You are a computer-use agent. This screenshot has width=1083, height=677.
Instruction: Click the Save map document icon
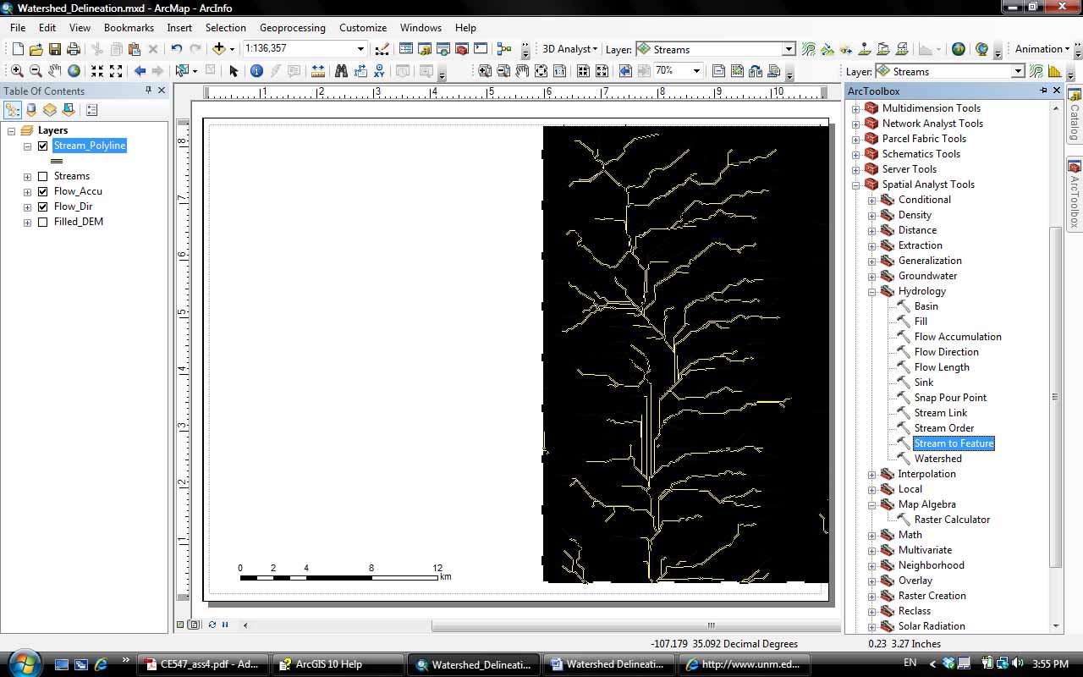click(x=55, y=50)
